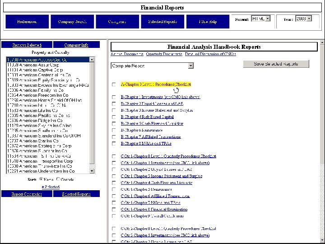Viewport: 325px width, 244px height.
Task: Select American Excess Ins Exchange RRG
Action: pyautogui.click(x=48, y=85)
